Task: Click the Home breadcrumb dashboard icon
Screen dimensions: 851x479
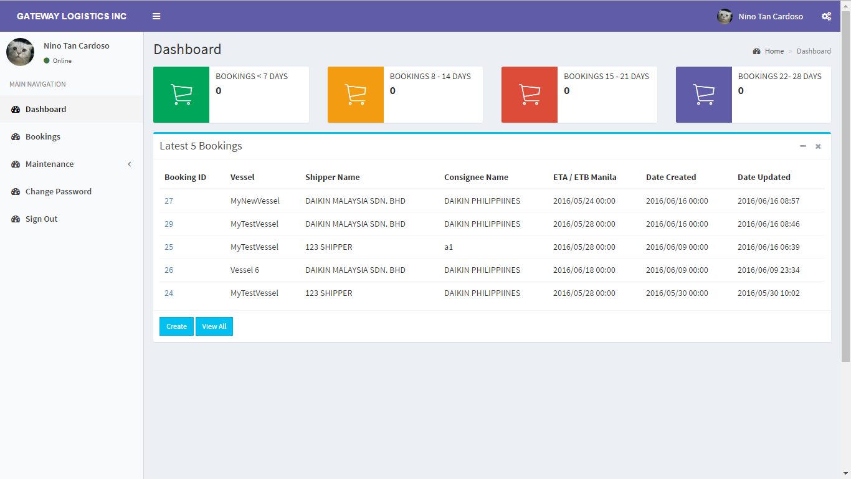Action: tap(757, 51)
